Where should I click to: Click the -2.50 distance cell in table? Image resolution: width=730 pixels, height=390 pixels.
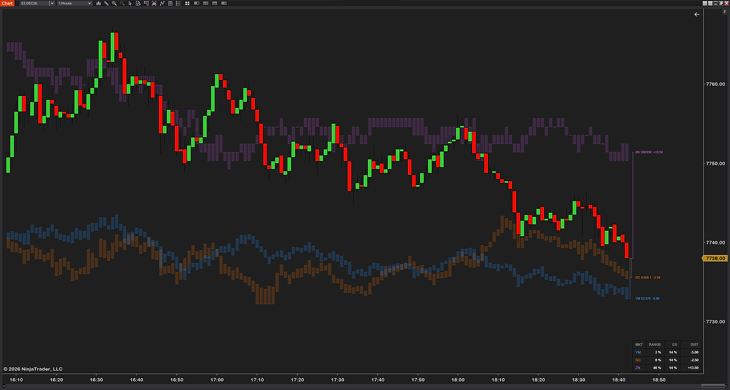(x=694, y=359)
